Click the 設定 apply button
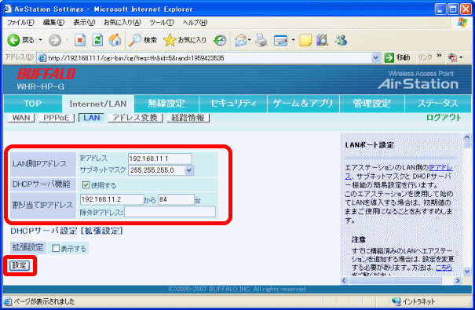This screenshot has width=475, height=310. pos(20,265)
